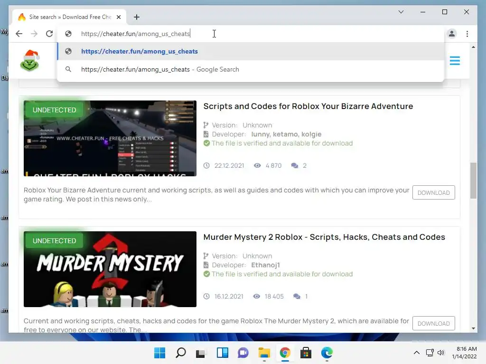Screen dimensions: 486x364
Task: Click the comments icon on Bizarre Adventure post
Action: point(294,165)
